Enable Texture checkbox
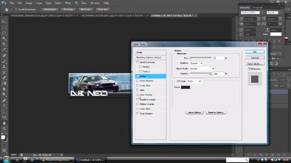This screenshot has height=163, width=291. (x=140, y=72)
